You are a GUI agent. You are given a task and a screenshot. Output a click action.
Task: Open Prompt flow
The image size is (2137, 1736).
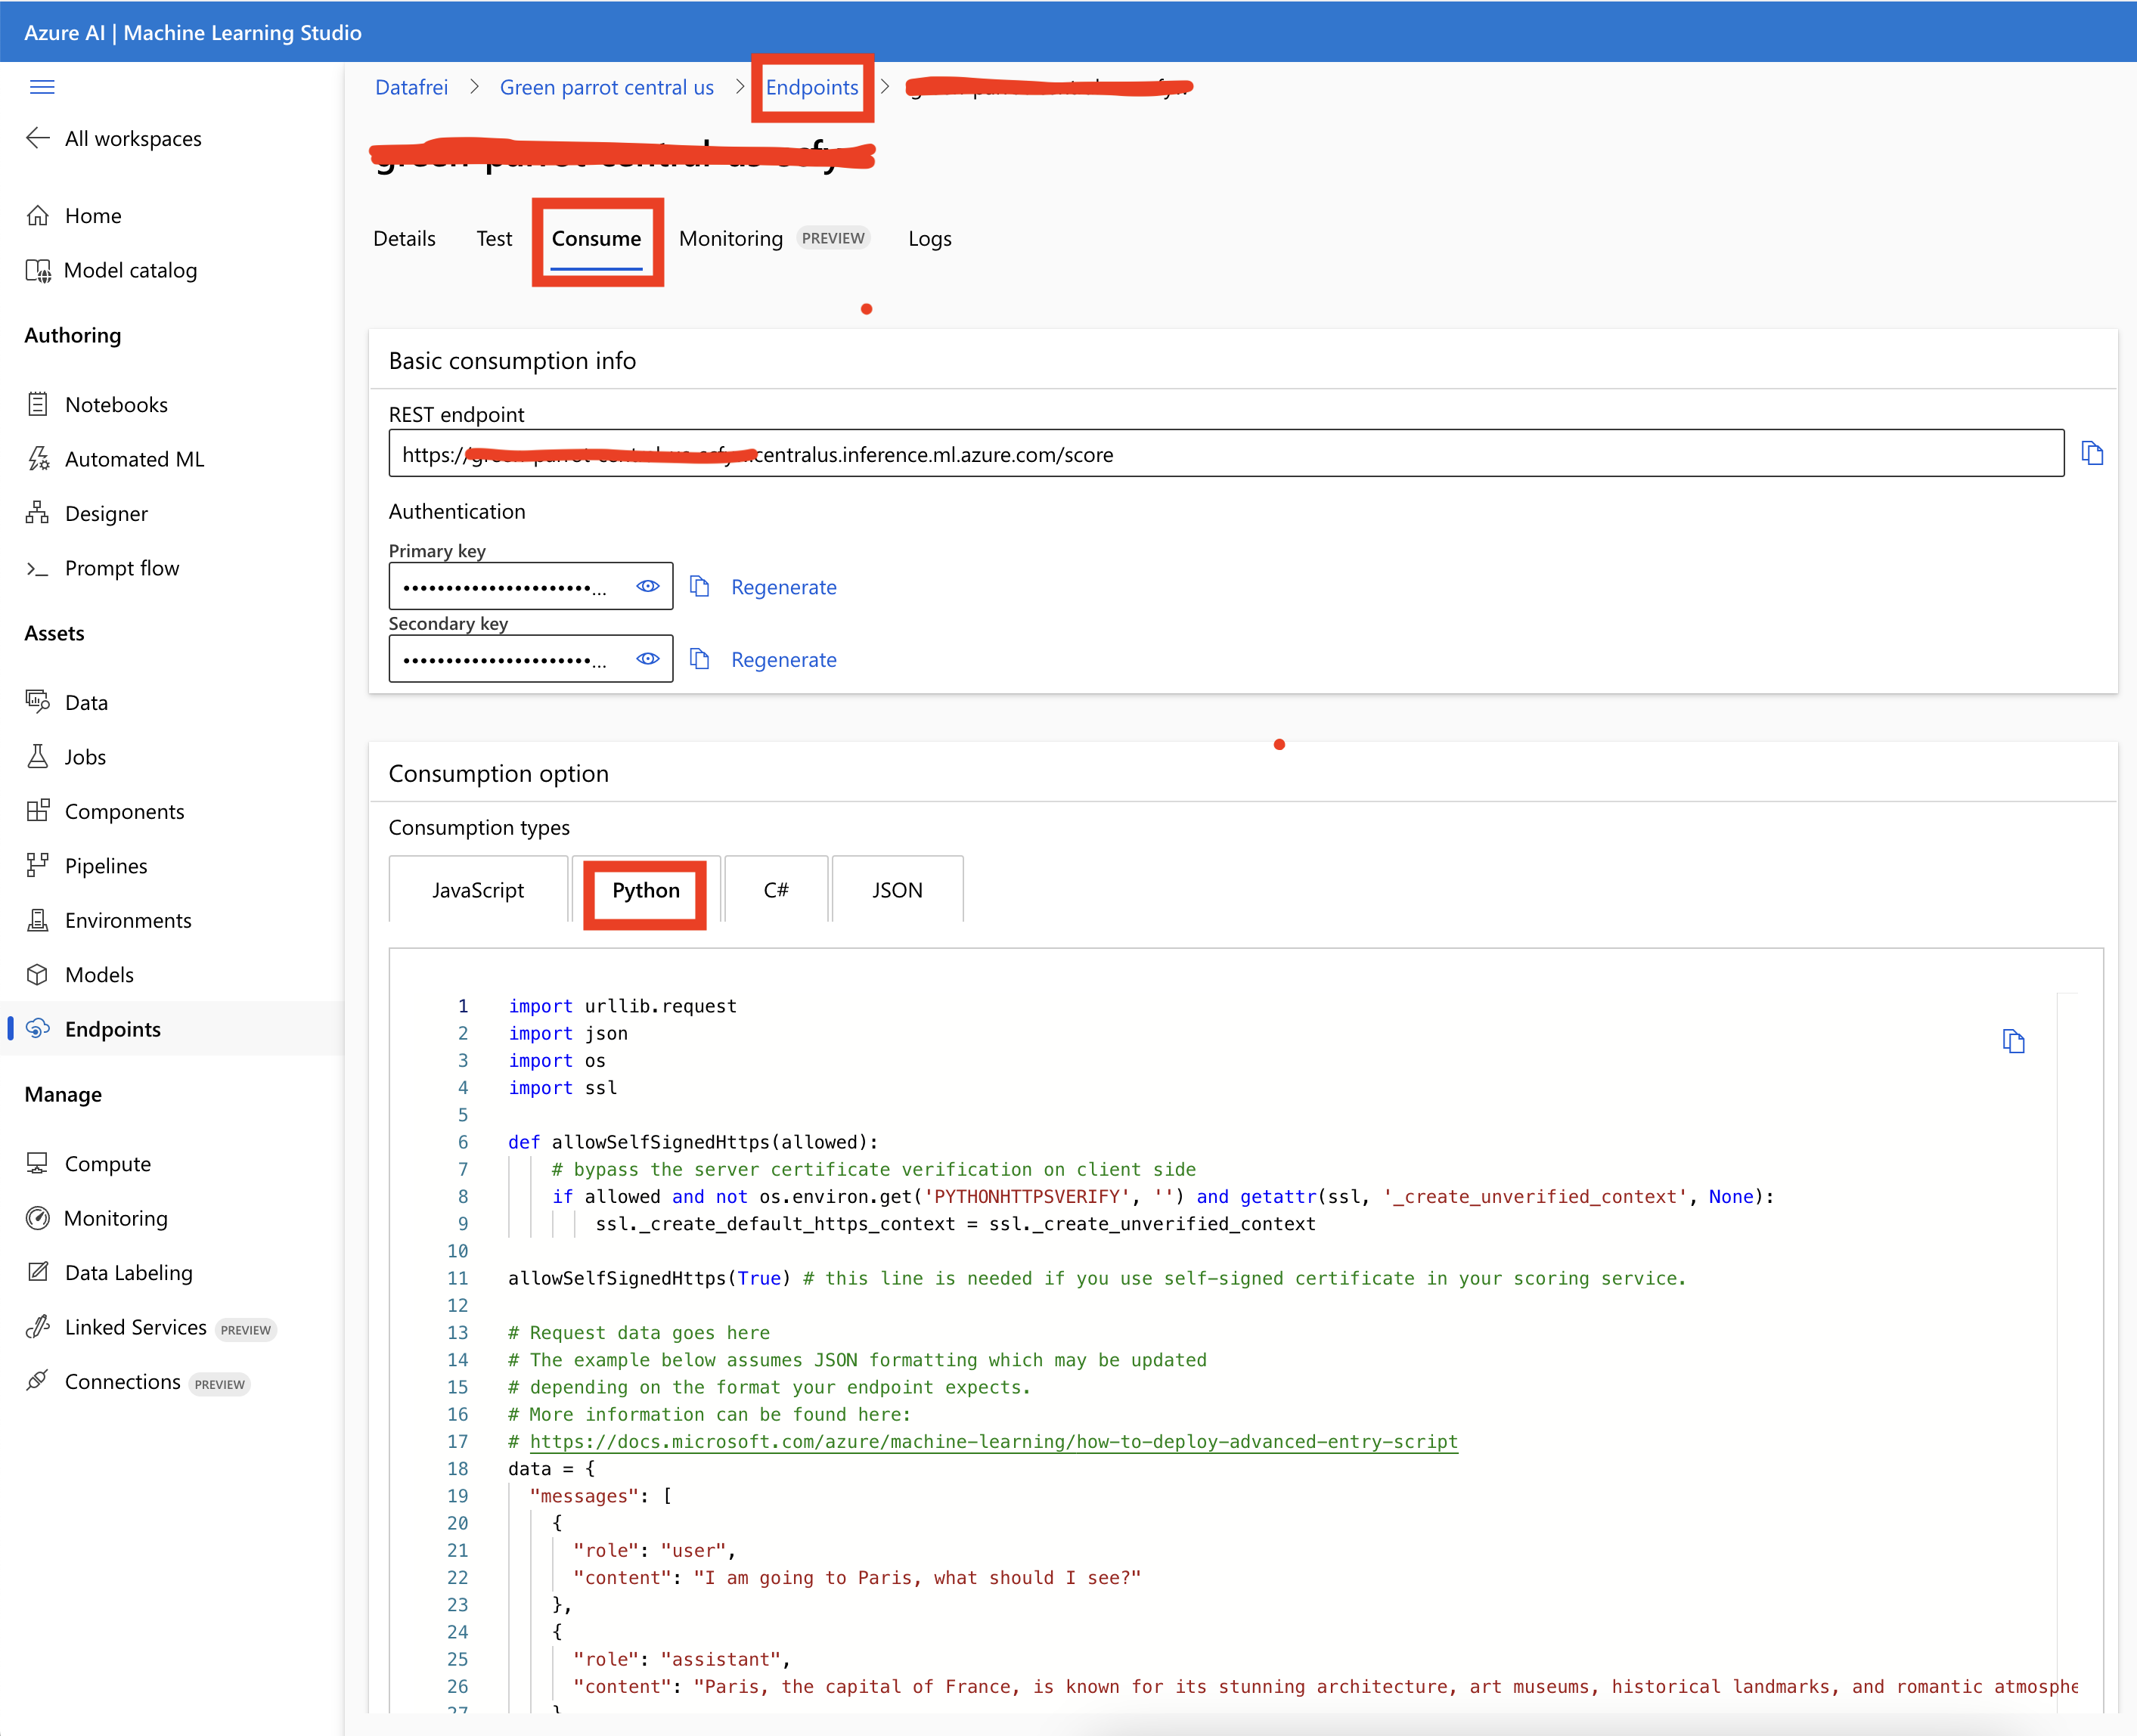(x=103, y=568)
